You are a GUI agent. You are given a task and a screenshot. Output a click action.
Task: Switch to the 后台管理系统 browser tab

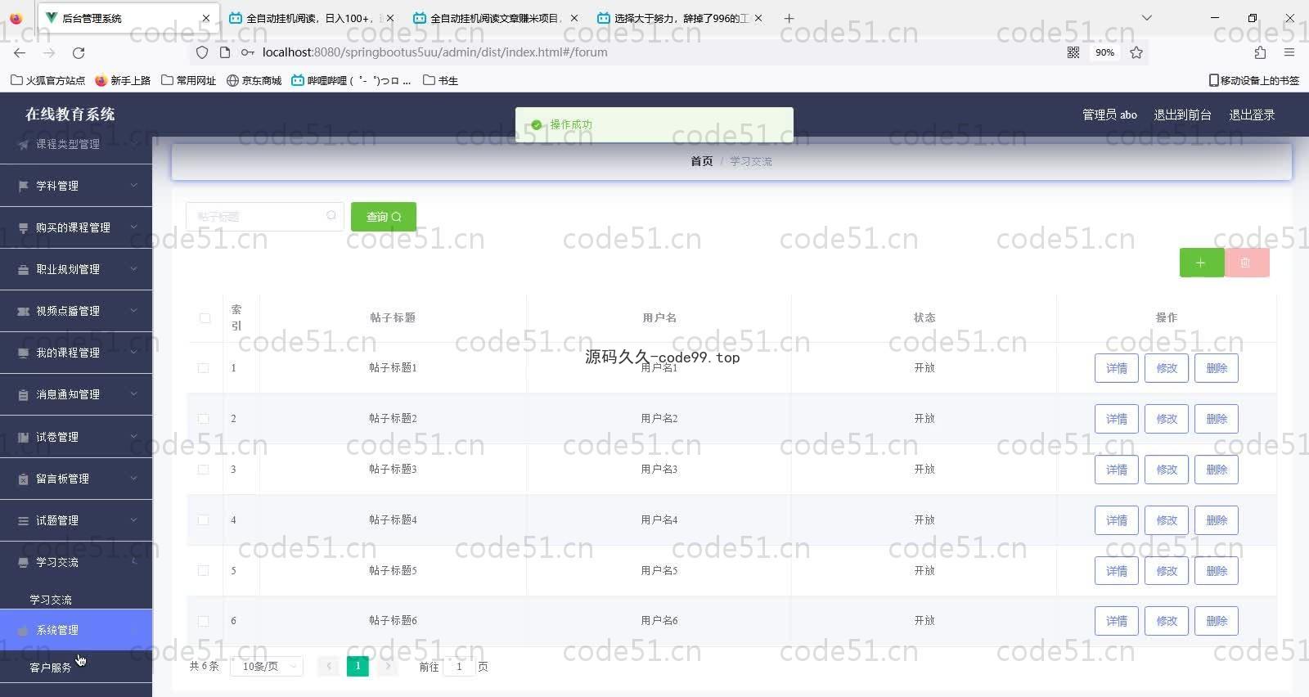click(128, 18)
